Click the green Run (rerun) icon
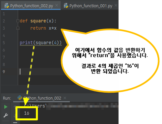The image size is (162, 124). 6,107
